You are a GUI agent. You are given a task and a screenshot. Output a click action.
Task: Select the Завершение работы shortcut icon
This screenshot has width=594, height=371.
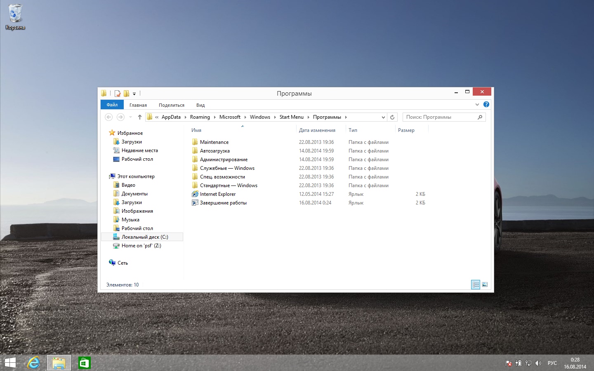195,202
